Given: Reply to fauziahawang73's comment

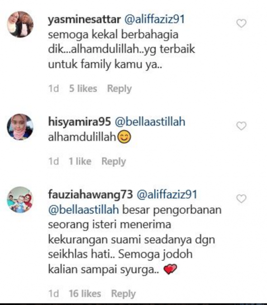Looking at the screenshot, I should point(123,294).
